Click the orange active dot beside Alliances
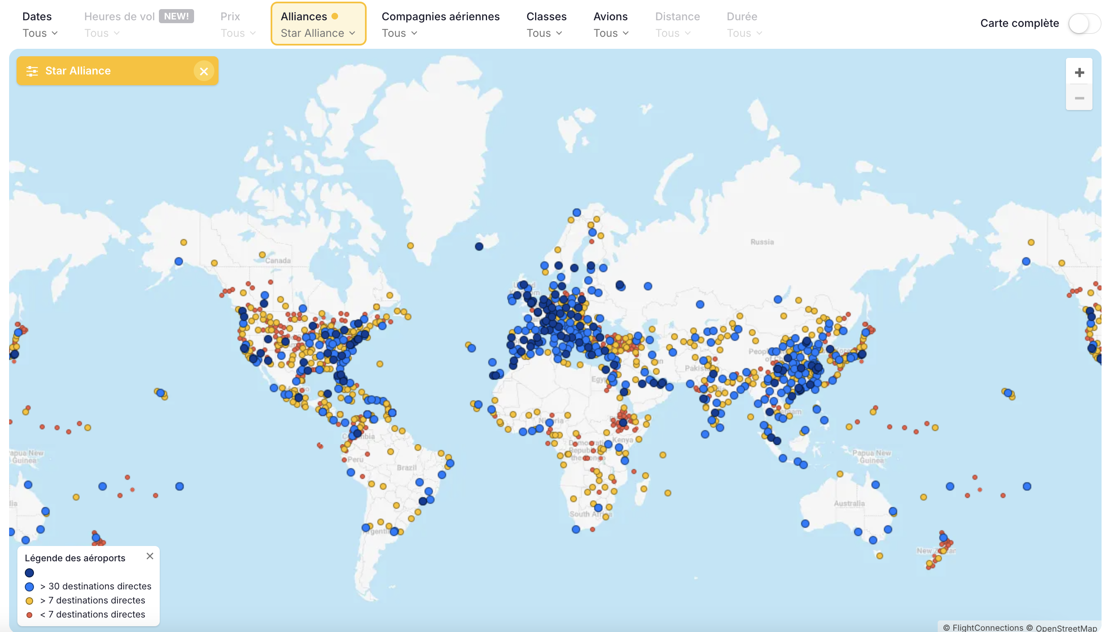Image resolution: width=1109 pixels, height=632 pixels. click(335, 16)
